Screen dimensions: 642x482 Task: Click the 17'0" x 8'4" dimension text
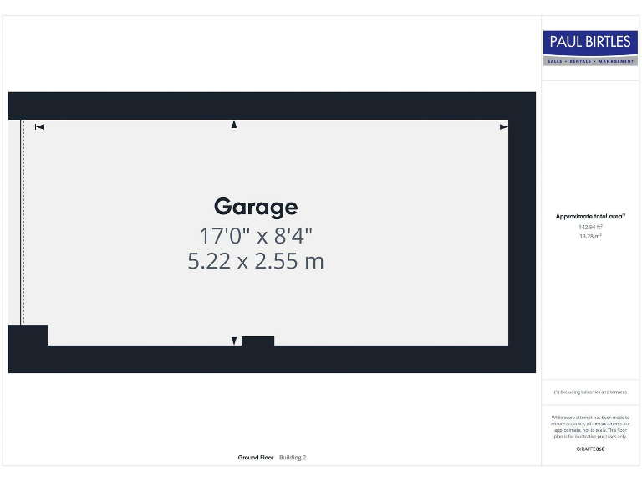pos(255,235)
